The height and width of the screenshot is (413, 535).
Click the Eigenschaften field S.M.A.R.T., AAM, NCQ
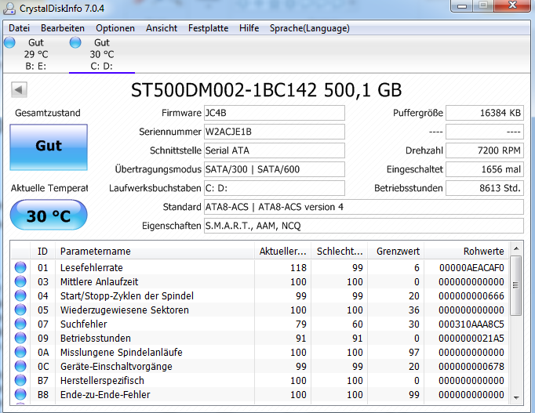(364, 226)
